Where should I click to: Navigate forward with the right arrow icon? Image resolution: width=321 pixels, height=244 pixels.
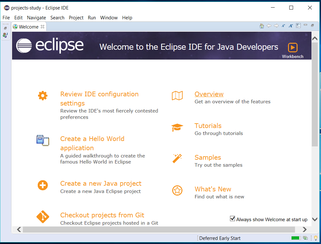pos(276,26)
